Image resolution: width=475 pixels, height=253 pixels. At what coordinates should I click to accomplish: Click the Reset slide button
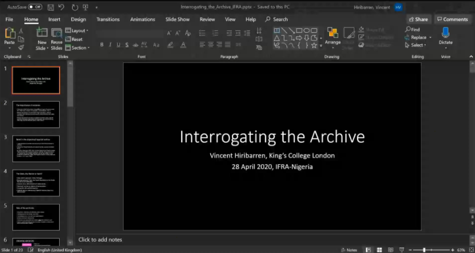[x=74, y=39]
